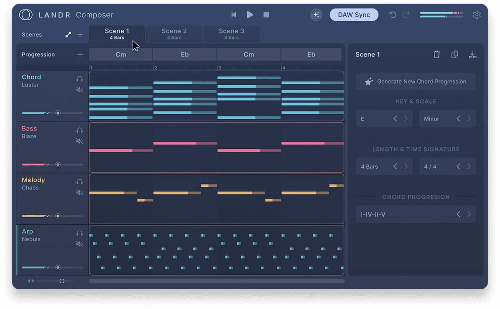Mute the Arp Nebula track
Viewport: 500px width, 309px height.
pos(78,244)
